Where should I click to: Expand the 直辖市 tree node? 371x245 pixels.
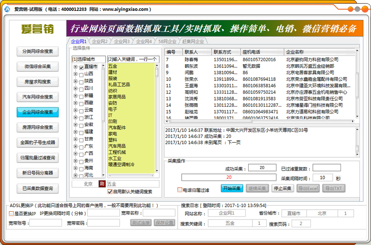coord(75,67)
